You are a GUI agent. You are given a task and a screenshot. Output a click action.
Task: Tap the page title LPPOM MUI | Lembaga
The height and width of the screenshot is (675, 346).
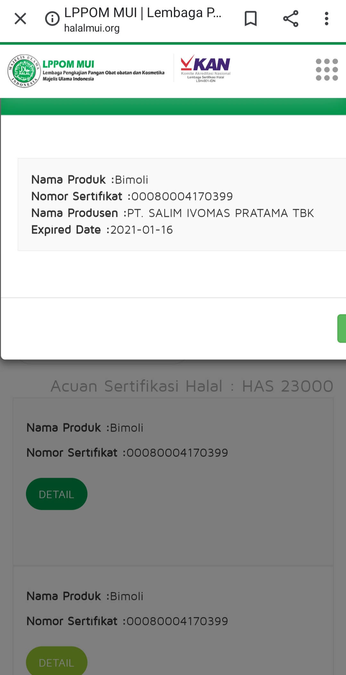tap(143, 13)
